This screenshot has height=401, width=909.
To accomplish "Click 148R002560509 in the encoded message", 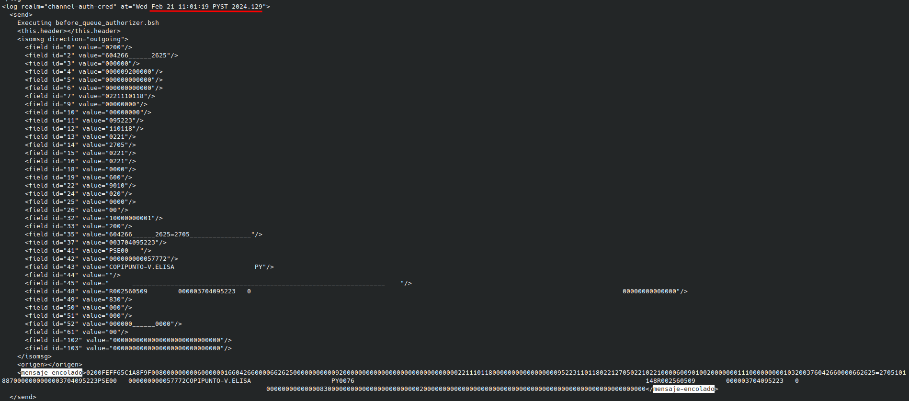I will [x=670, y=381].
